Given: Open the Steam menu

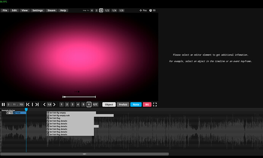Looking at the screenshot, I should [51, 11].
